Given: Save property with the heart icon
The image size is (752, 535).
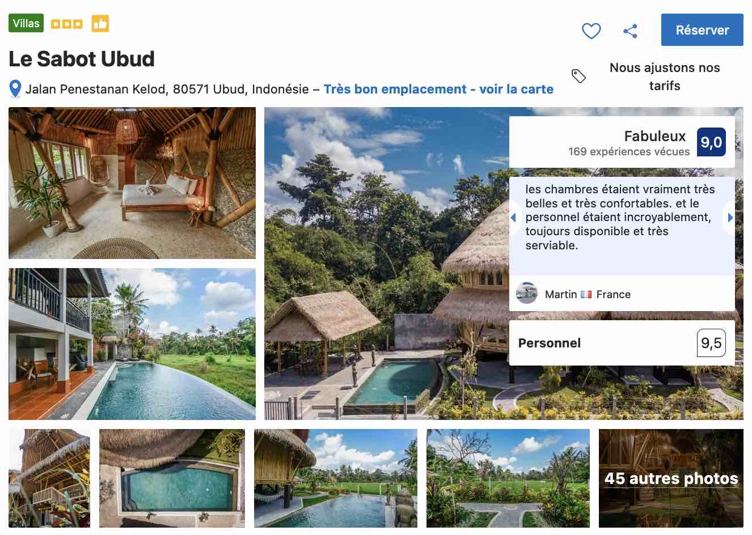Looking at the screenshot, I should [x=592, y=31].
